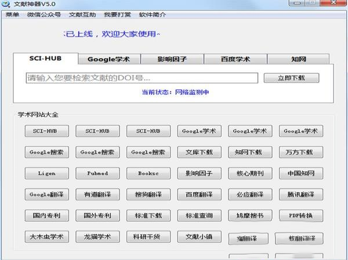The height and width of the screenshot is (260, 348).
Task: Open the Pubmed site button
Action: [97, 173]
